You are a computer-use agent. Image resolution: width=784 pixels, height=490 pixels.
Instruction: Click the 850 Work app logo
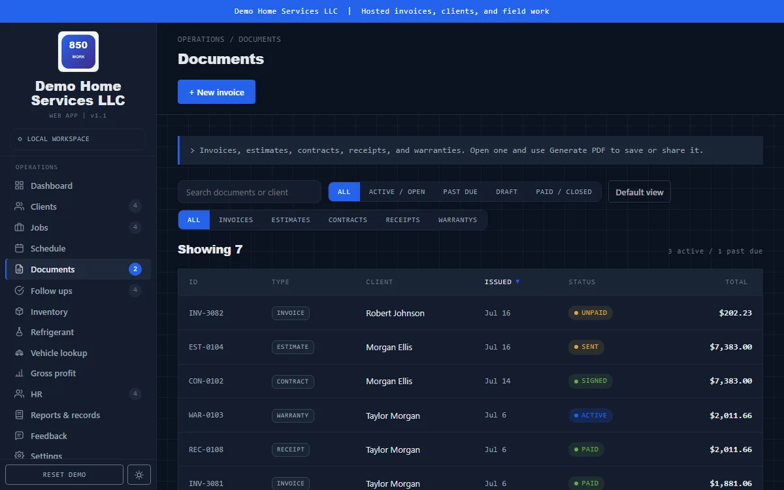click(78, 52)
